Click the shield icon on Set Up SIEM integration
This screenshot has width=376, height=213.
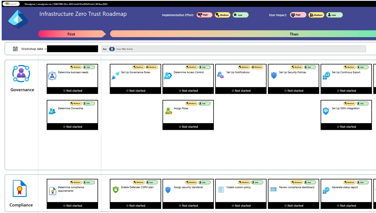[x=325, y=111]
